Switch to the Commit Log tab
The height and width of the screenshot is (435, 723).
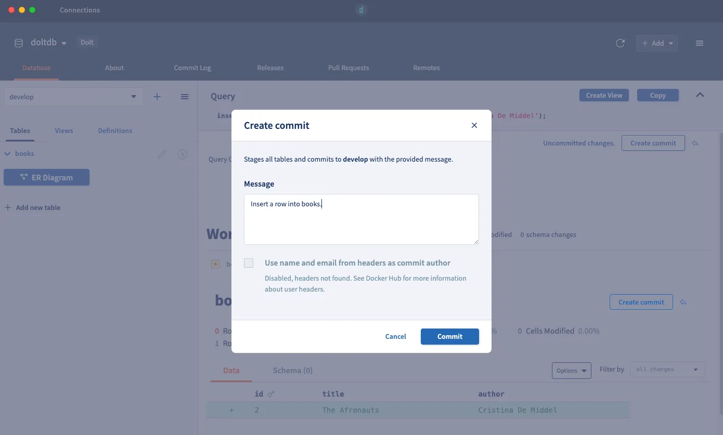192,68
